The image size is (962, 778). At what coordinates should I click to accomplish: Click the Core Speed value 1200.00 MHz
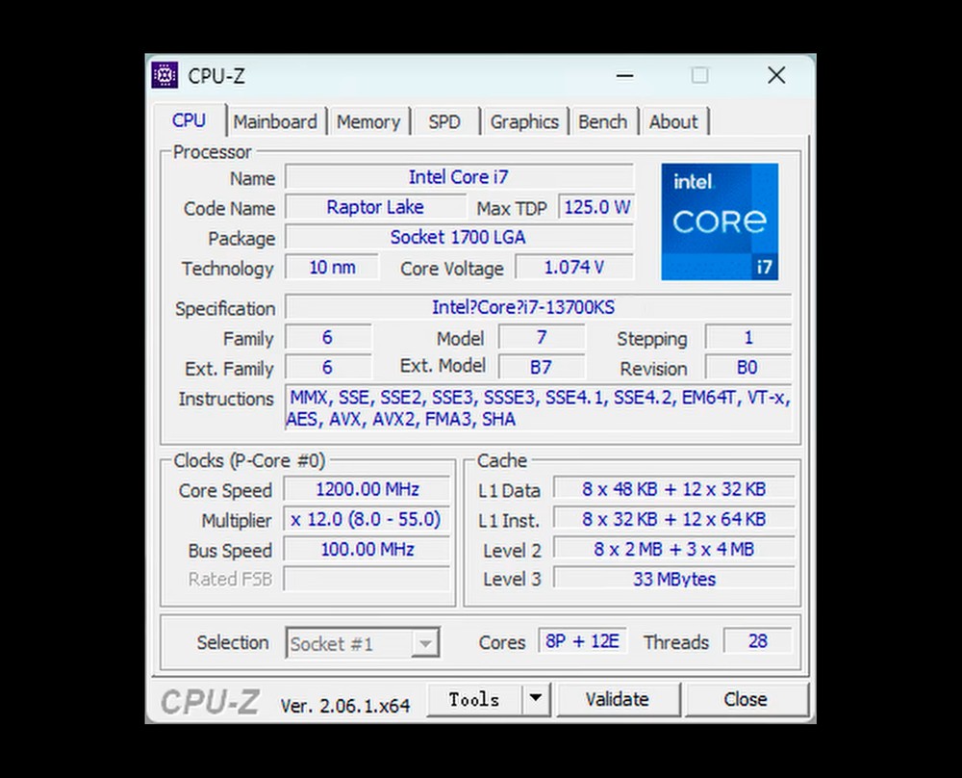coord(367,489)
